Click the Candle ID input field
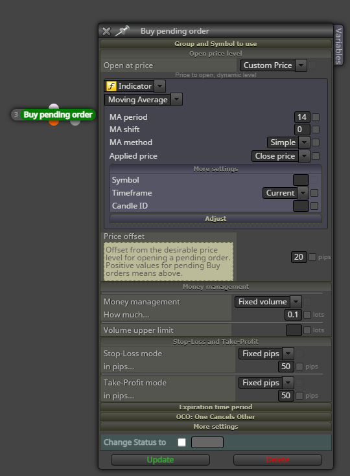The width and height of the screenshot is (350, 476). tap(301, 206)
